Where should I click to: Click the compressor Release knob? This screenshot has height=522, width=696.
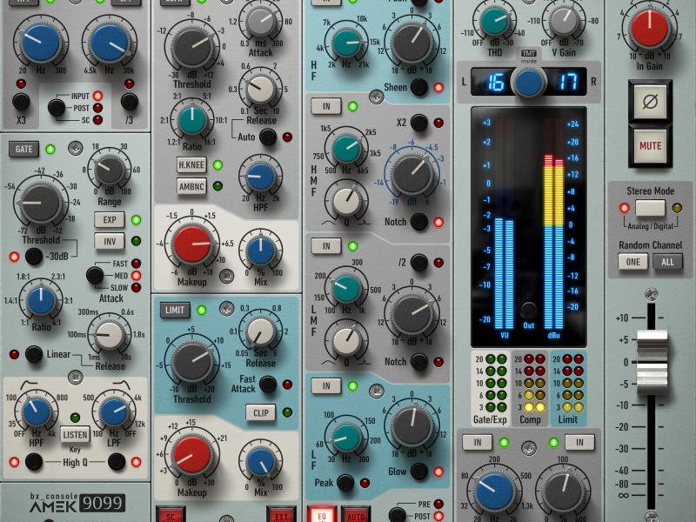[260, 90]
